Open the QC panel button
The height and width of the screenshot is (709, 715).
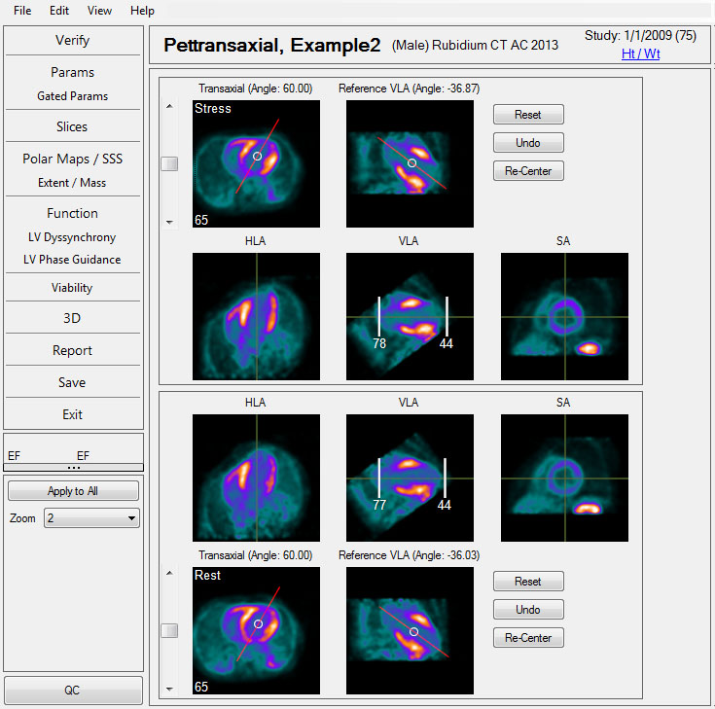(73, 690)
